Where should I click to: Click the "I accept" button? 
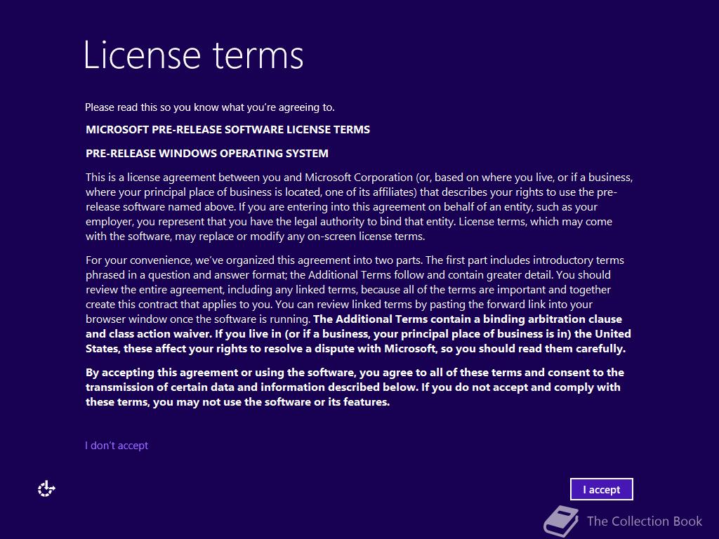tap(601, 489)
